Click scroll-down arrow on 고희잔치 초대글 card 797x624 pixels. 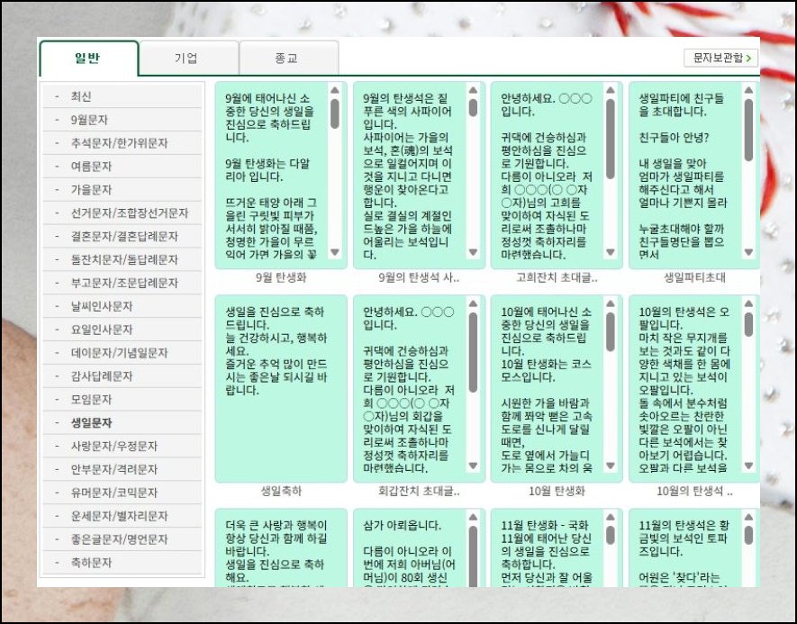coord(611,252)
